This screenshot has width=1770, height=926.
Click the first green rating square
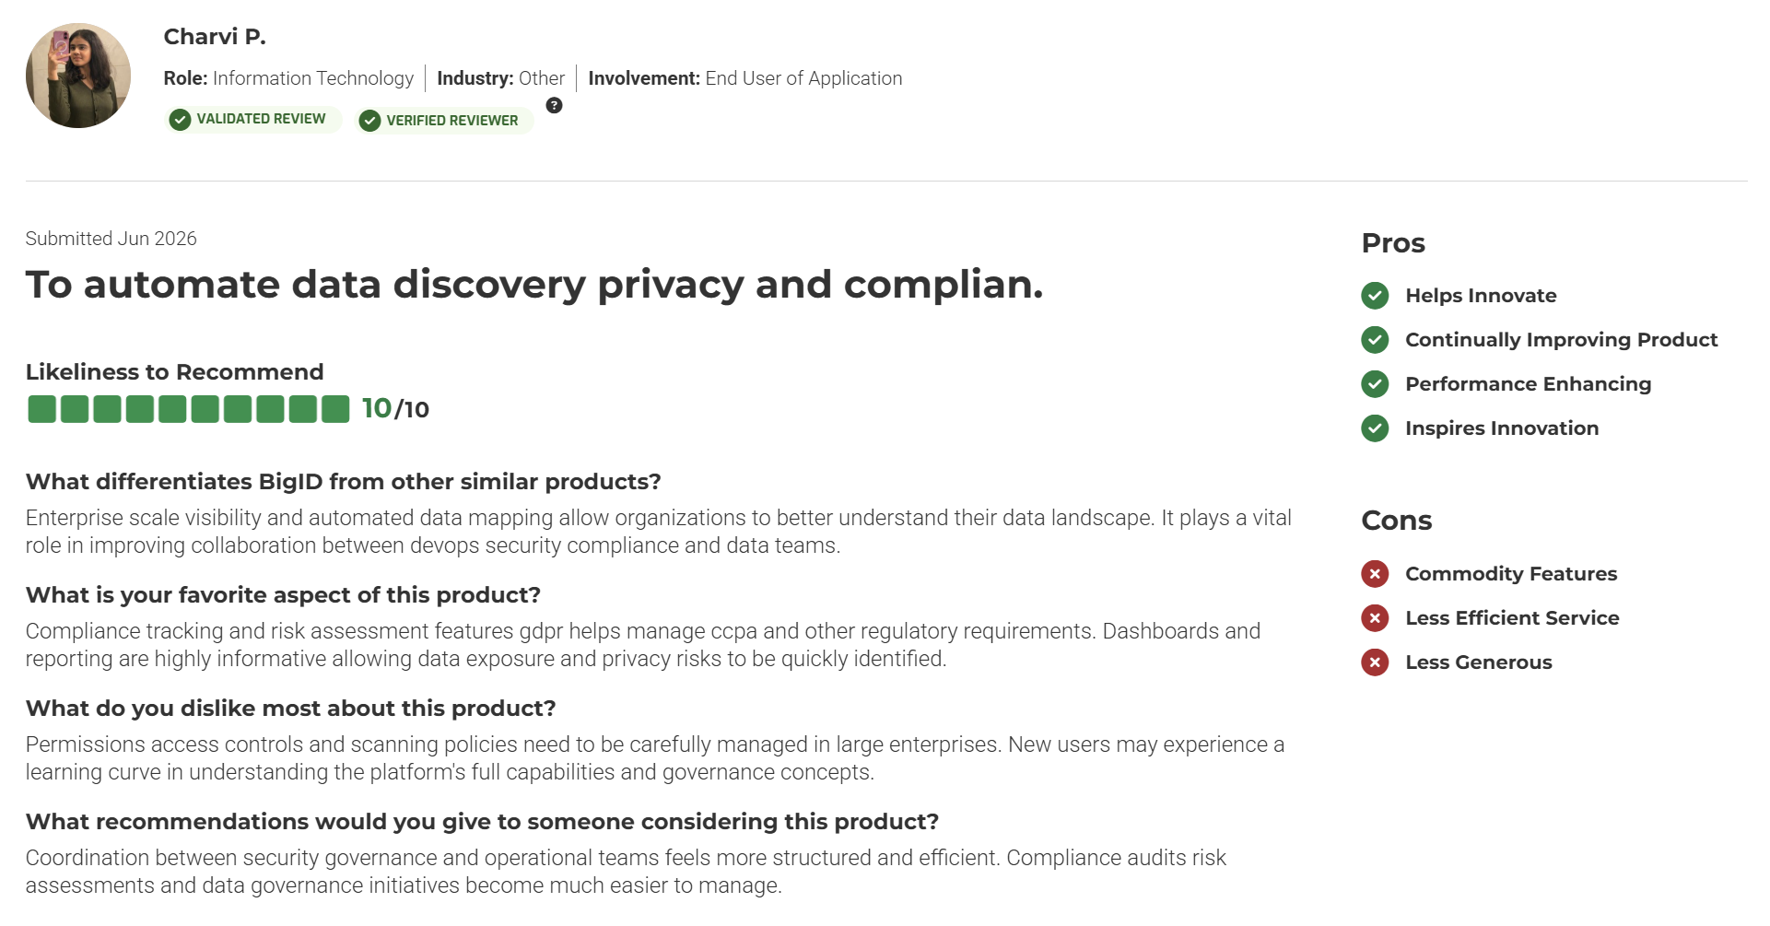click(41, 409)
